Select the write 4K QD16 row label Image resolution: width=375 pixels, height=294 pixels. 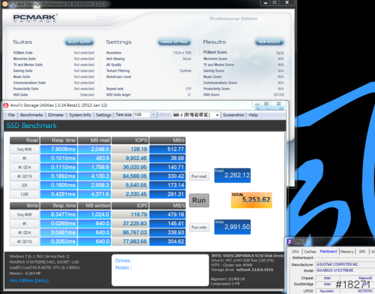24,242
